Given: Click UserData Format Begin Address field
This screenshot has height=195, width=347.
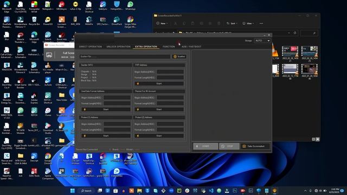Looking at the screenshot, I should [x=117, y=97].
